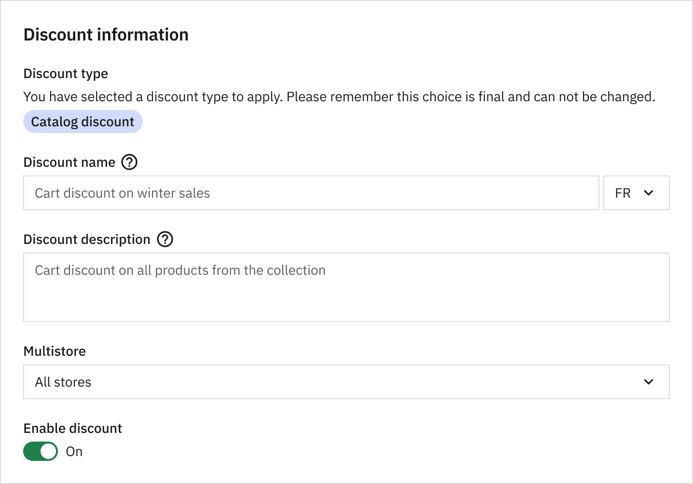Click the Catalog discount badge
This screenshot has width=693, height=484.
point(83,121)
